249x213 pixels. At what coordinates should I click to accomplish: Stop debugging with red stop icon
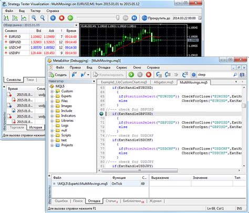149,75
